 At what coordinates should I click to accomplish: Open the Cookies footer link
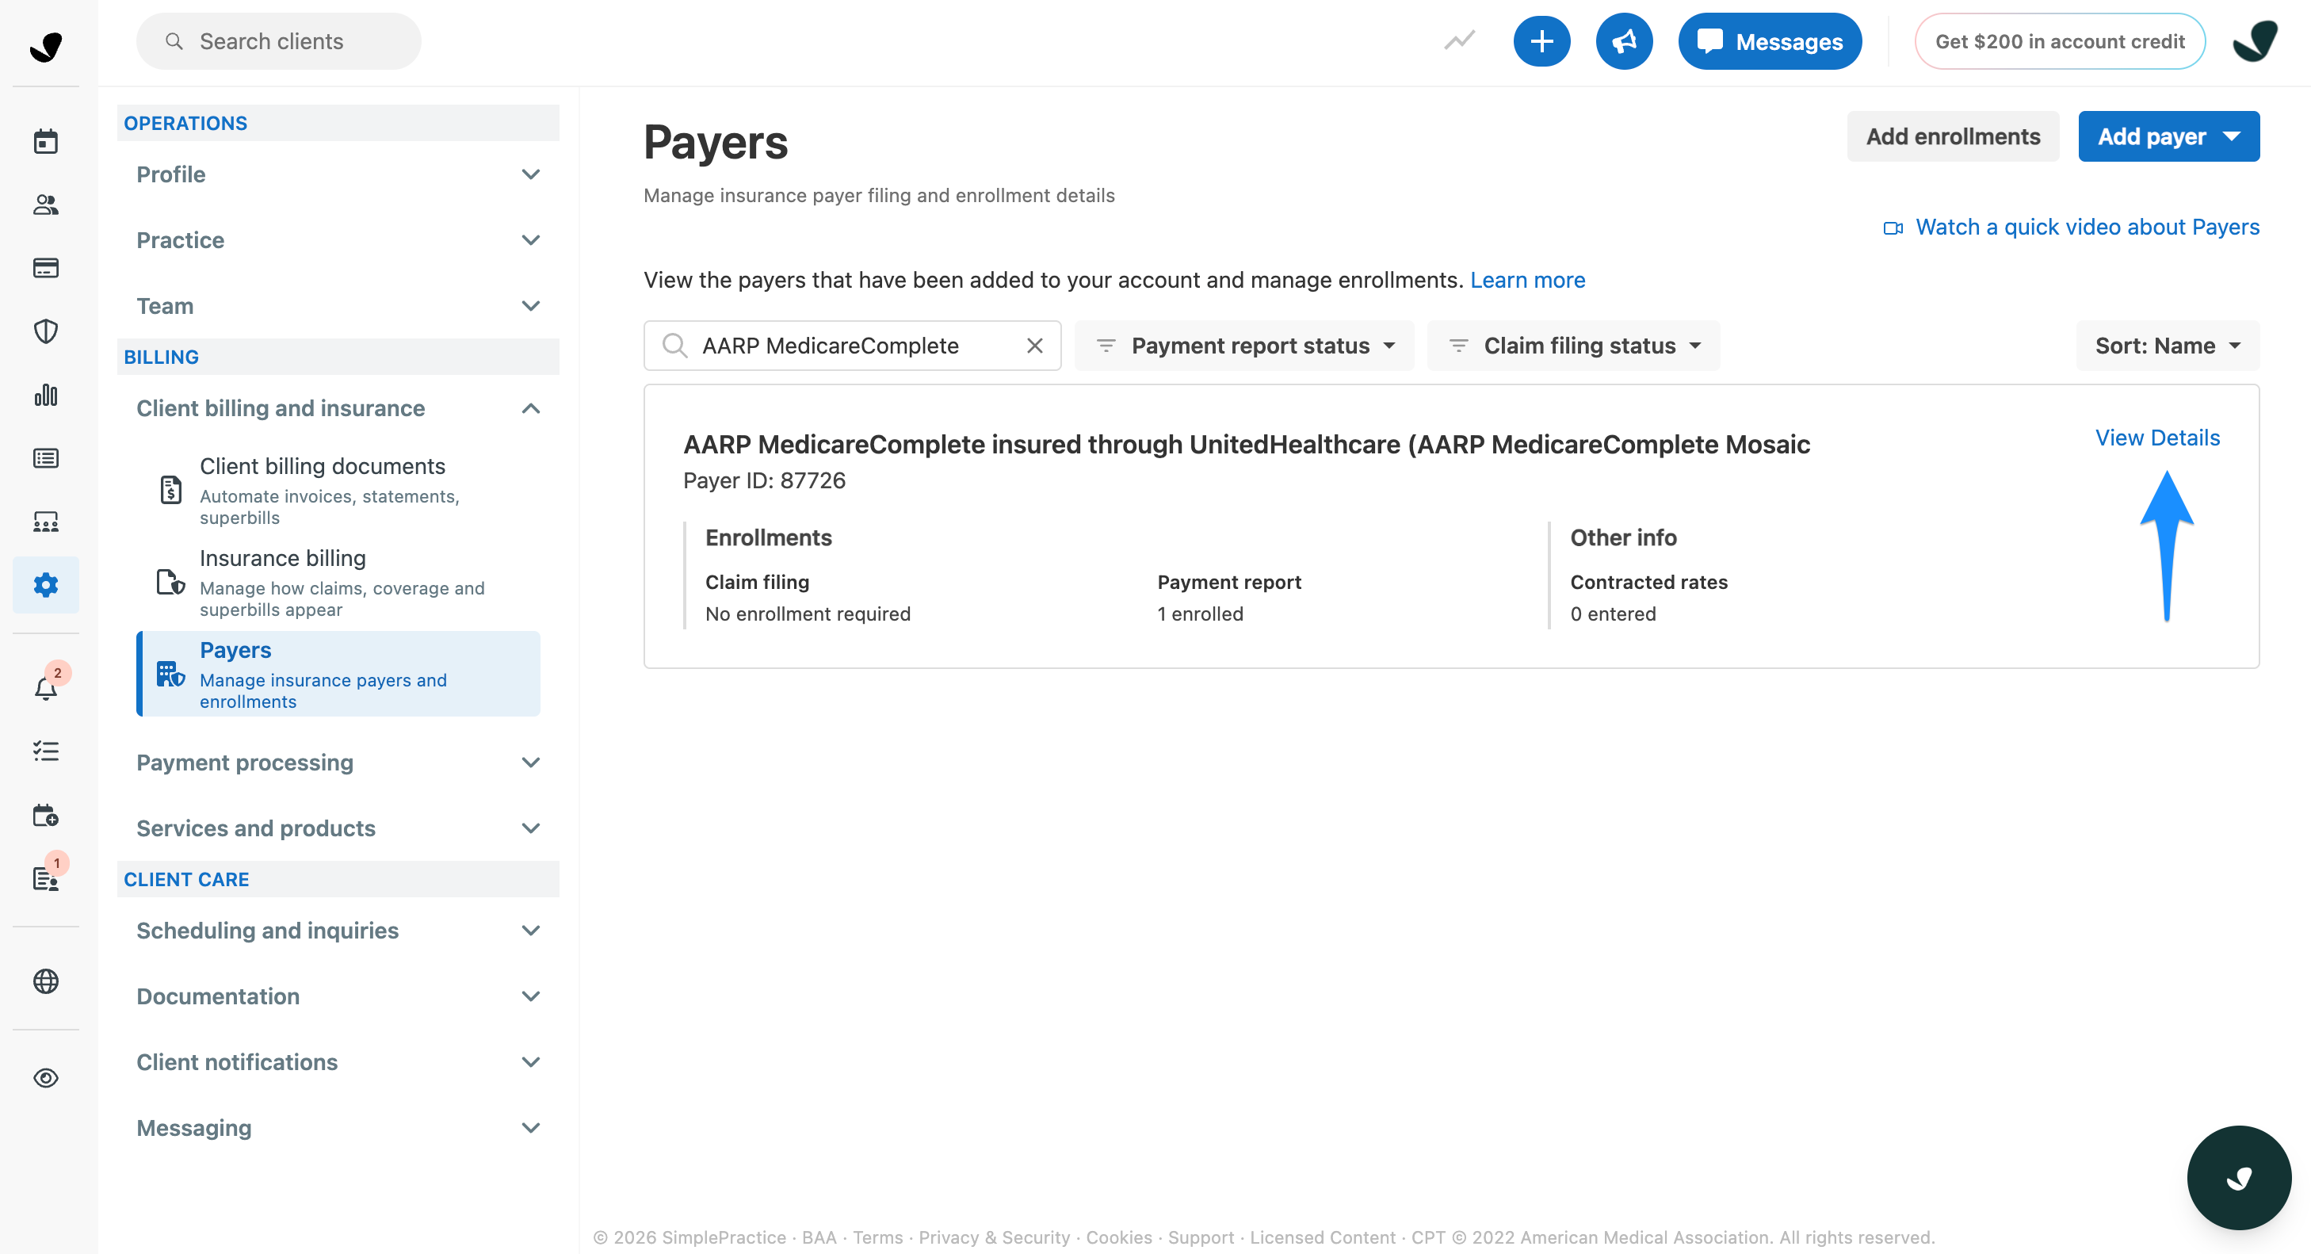[x=1119, y=1237]
